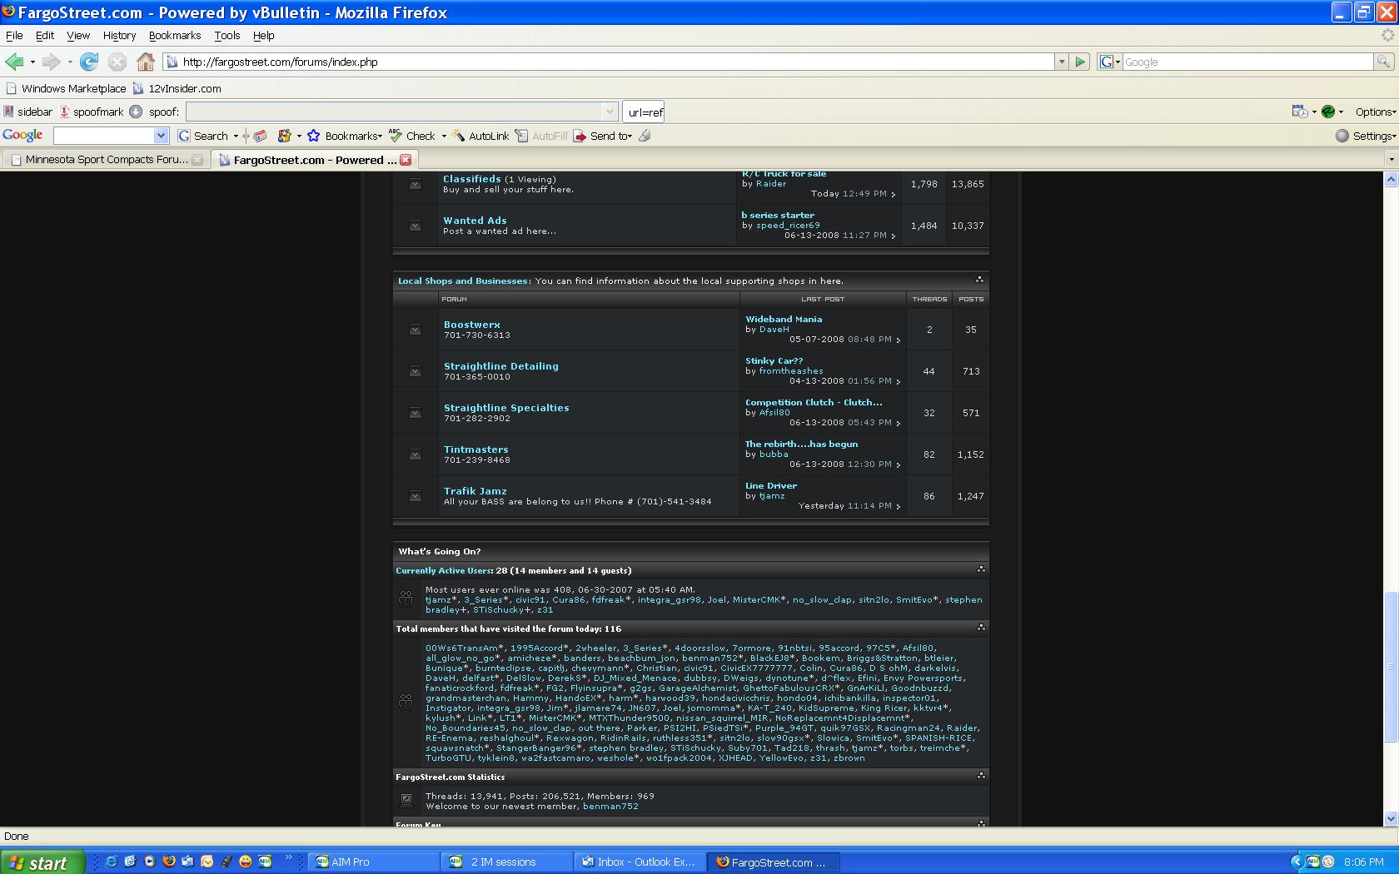Open the search engine selector dropdown
The width and height of the screenshot is (1399, 874).
point(1110,62)
